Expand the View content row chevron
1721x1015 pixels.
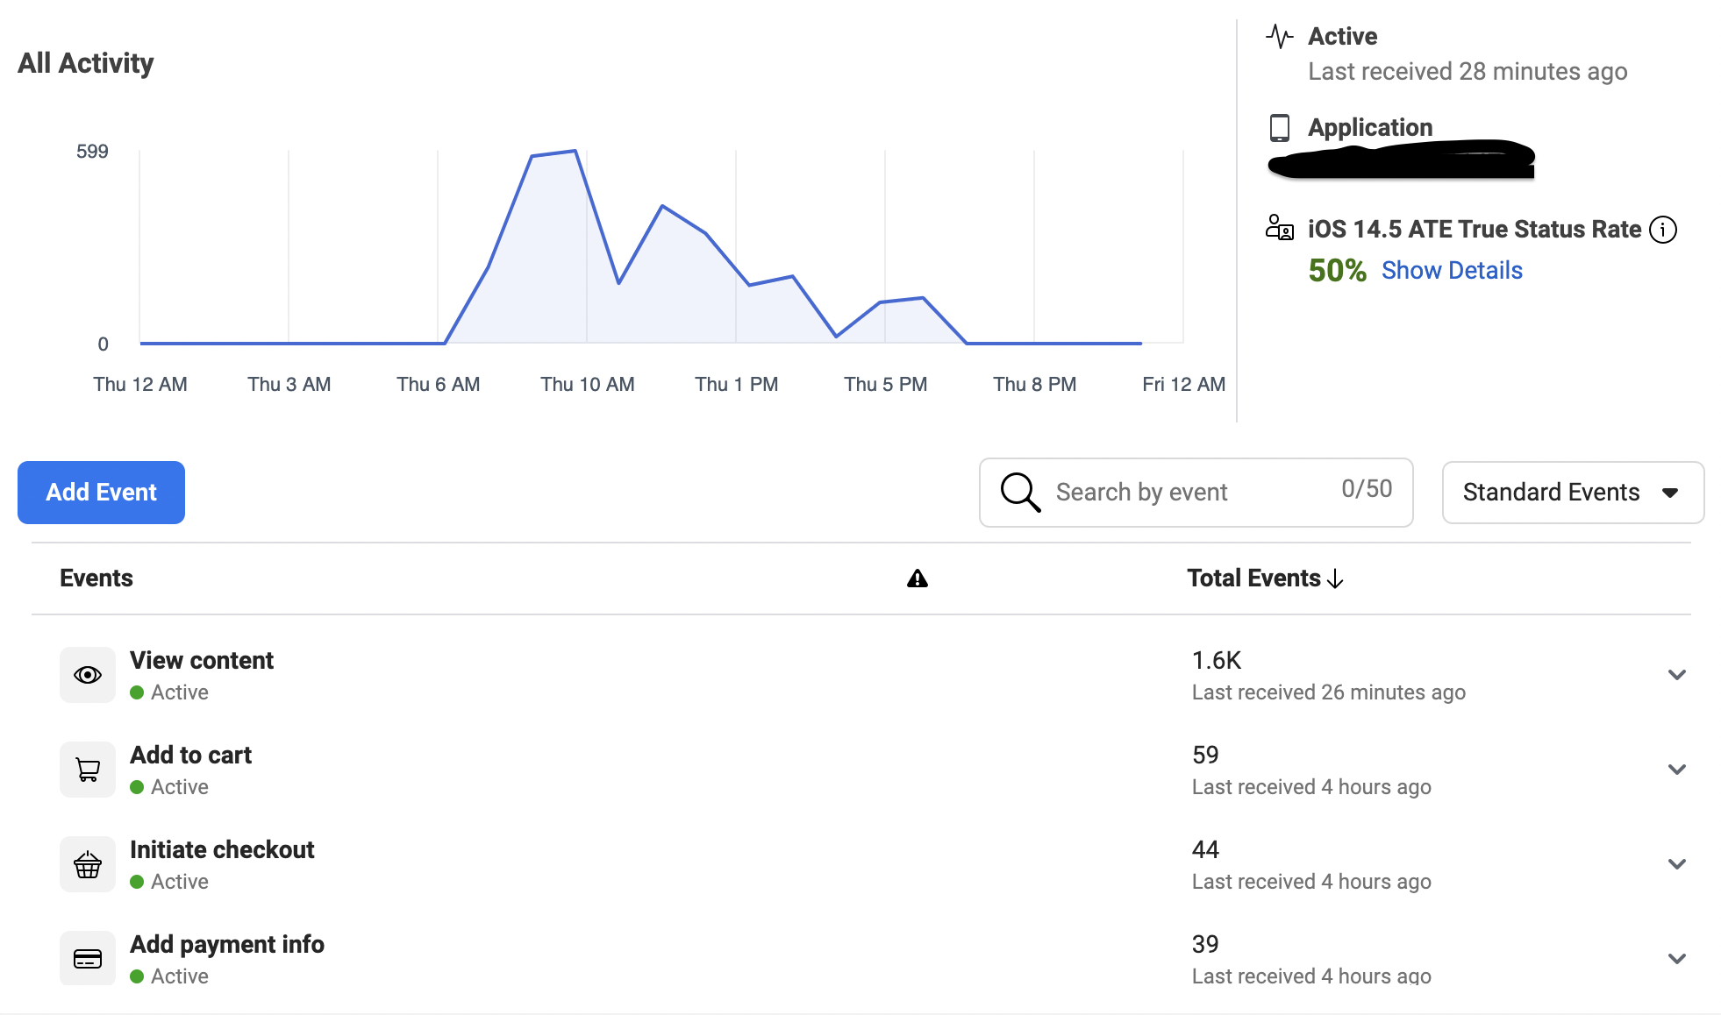1676,675
